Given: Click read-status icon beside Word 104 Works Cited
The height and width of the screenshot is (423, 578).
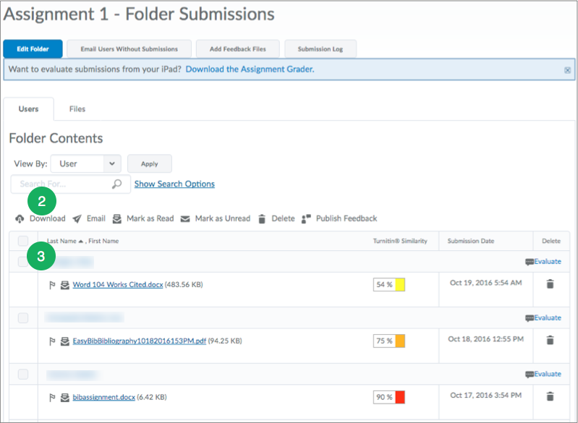Looking at the screenshot, I should 65,285.
